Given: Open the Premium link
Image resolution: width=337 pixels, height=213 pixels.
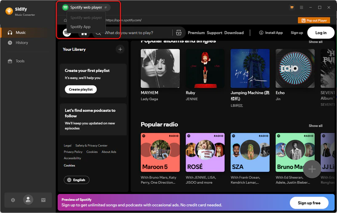Looking at the screenshot, I should (196, 33).
